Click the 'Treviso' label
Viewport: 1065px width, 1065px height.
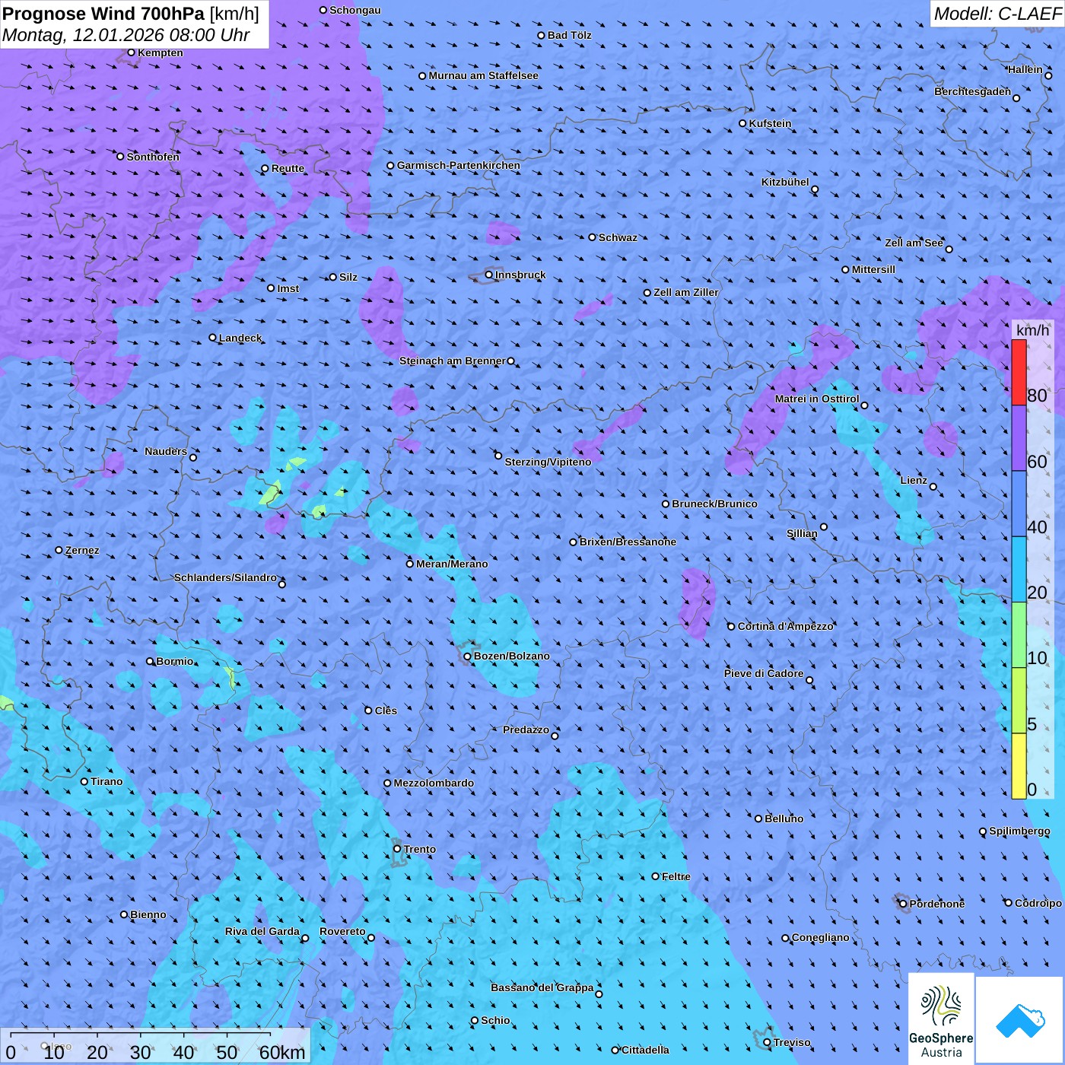coord(792,1042)
